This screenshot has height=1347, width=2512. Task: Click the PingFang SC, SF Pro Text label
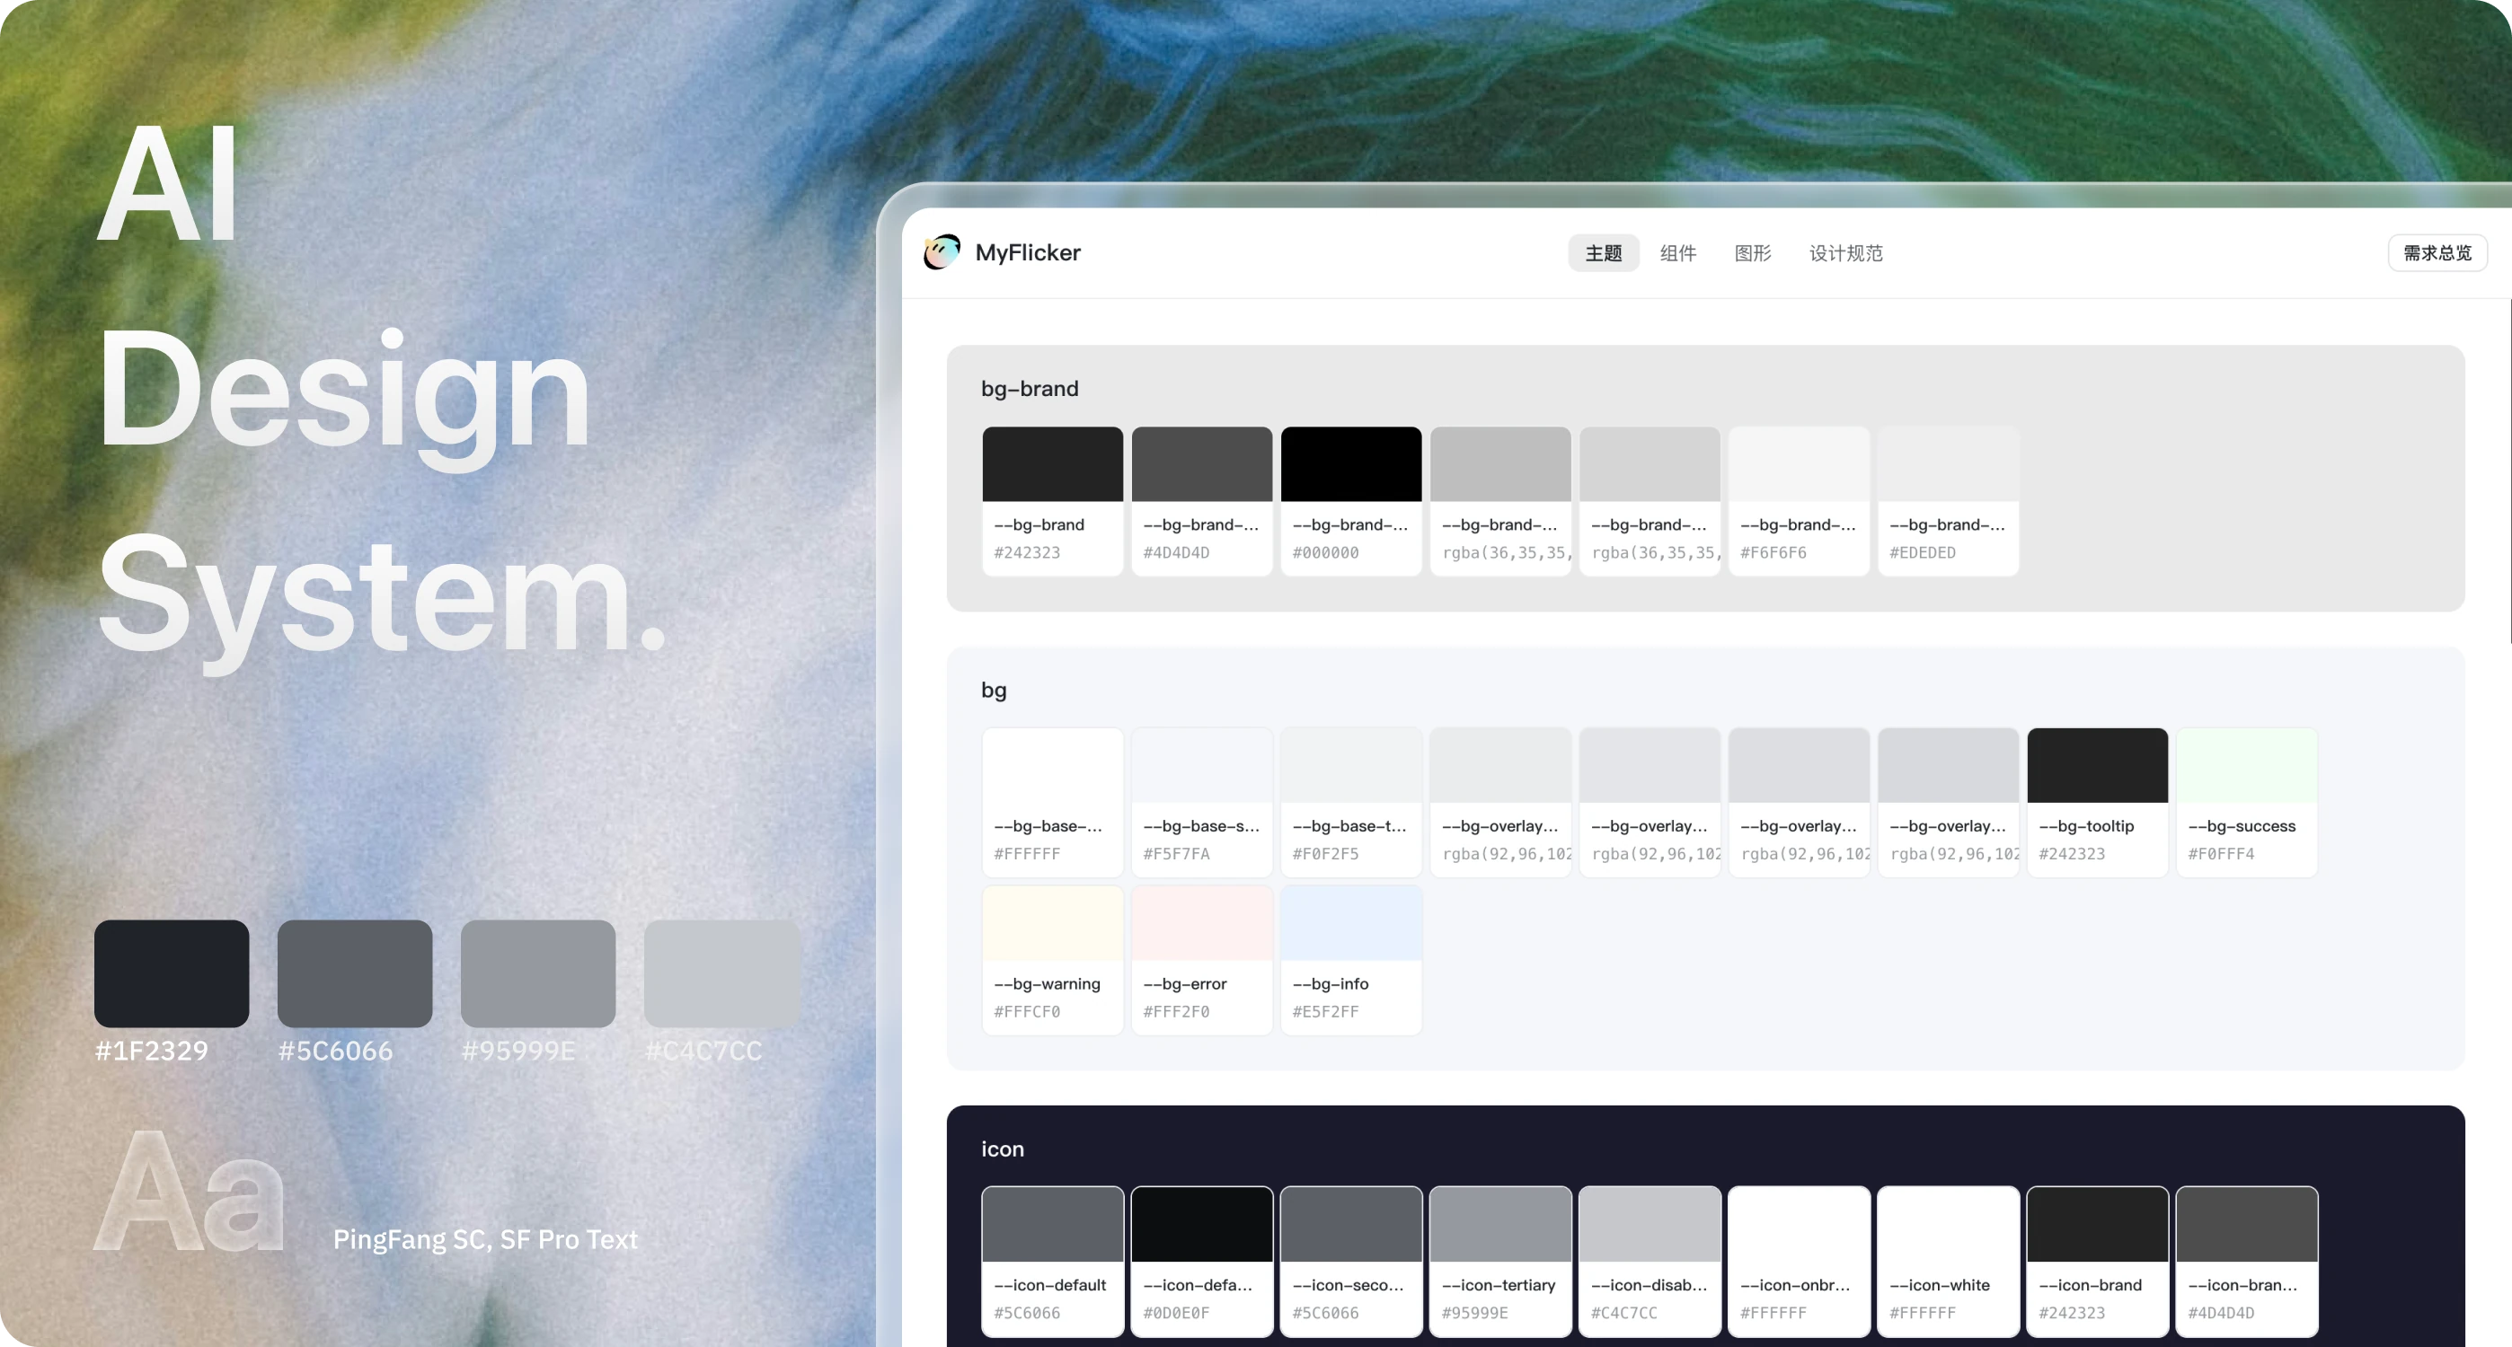pyautogui.click(x=486, y=1239)
